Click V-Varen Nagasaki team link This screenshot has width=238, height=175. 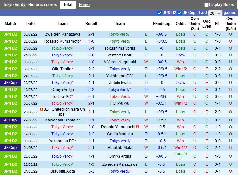tap(120, 62)
